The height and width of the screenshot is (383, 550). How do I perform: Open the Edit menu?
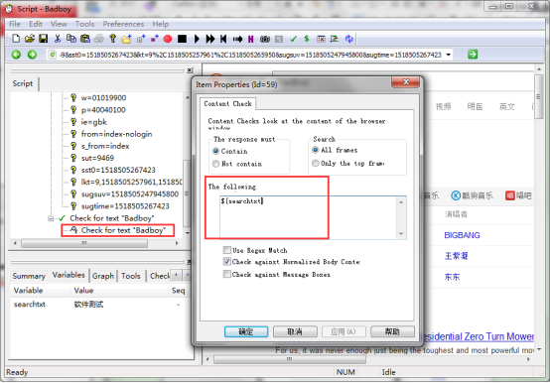tap(36, 24)
